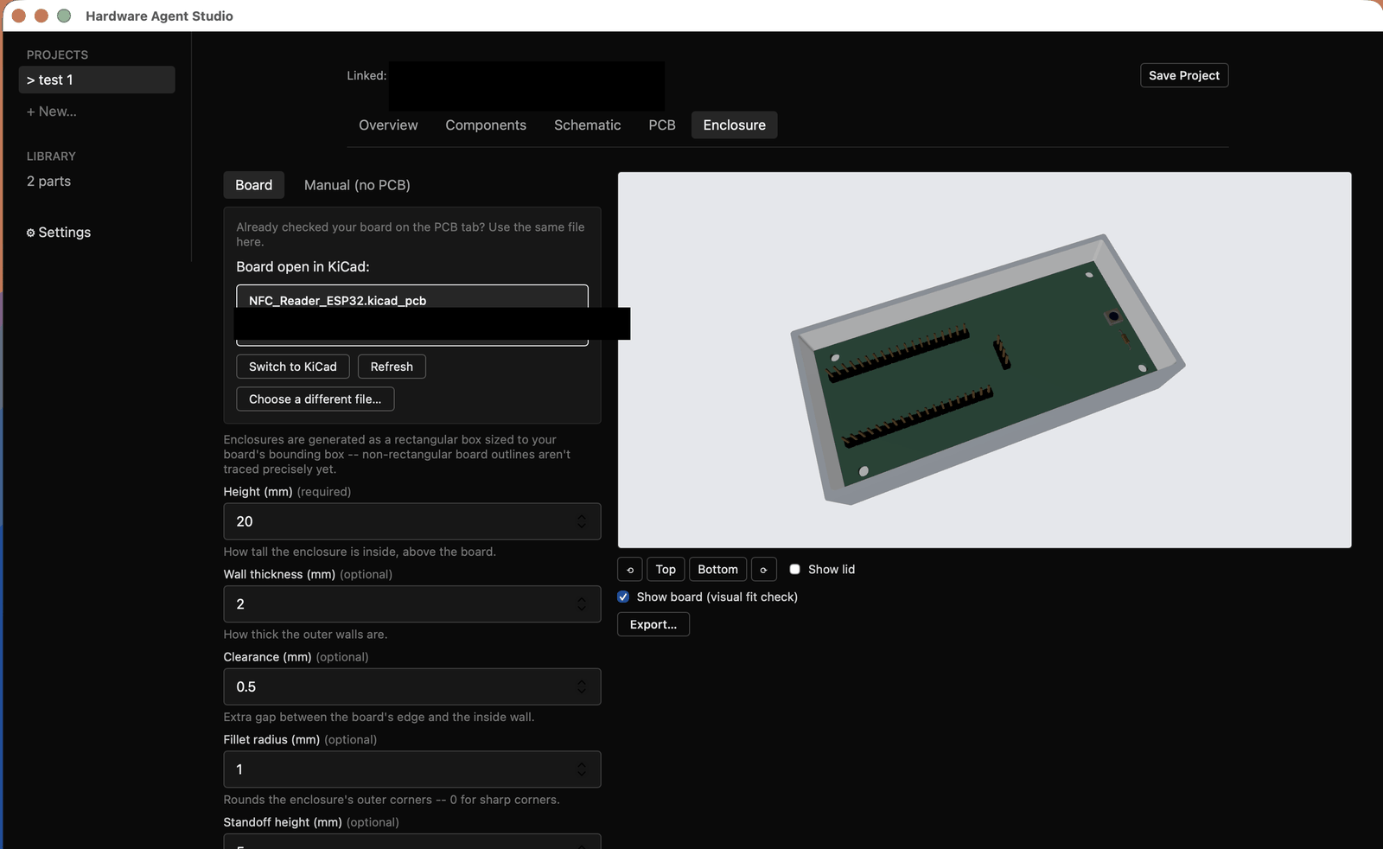The width and height of the screenshot is (1383, 849).
Task: Open the 2 parts library entry
Action: click(48, 182)
